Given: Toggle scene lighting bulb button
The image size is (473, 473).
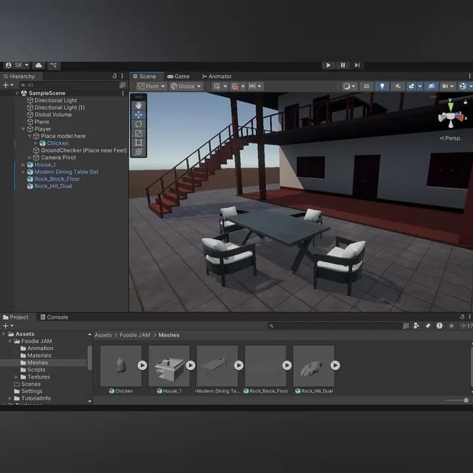Looking at the screenshot, I should pos(382,86).
